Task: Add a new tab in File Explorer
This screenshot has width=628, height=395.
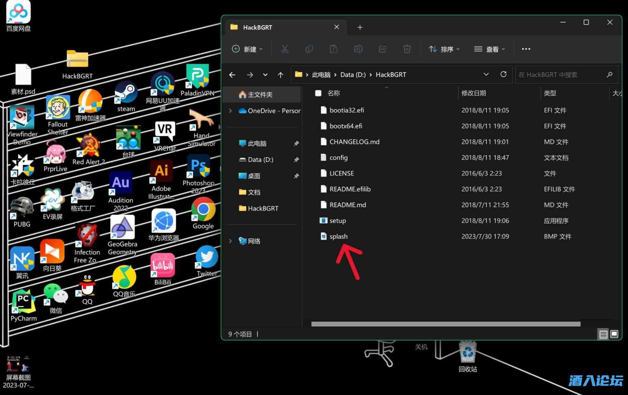Action: pyautogui.click(x=360, y=27)
